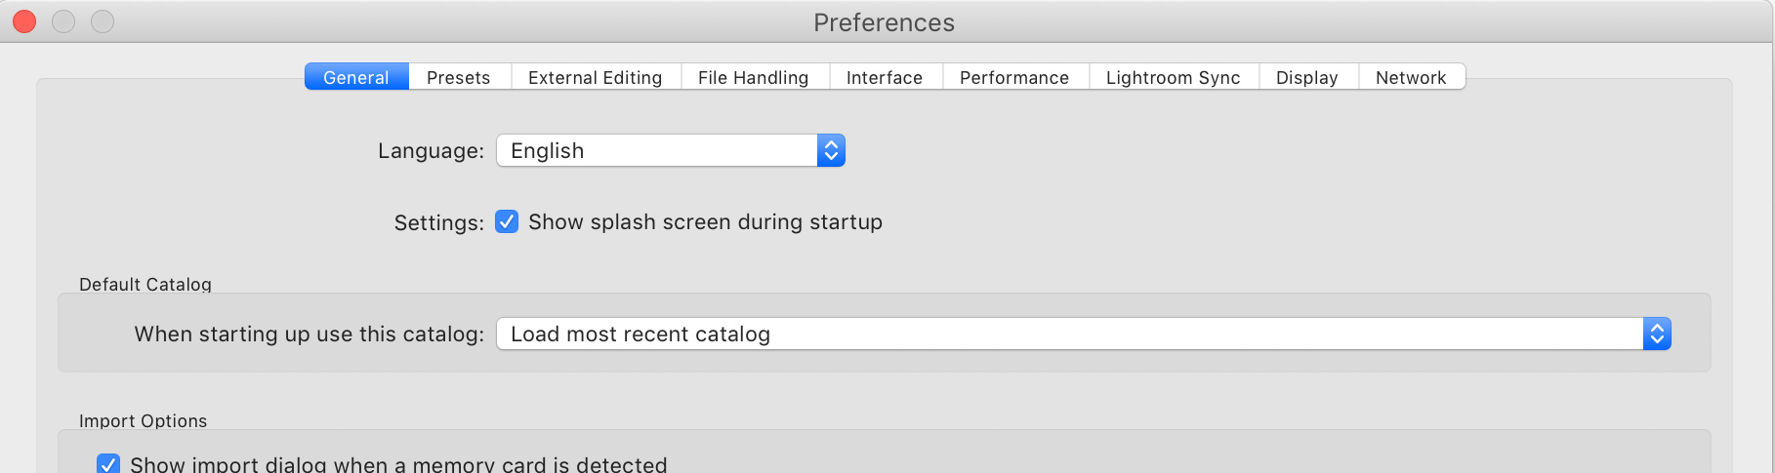Show the Display preferences tab
The height and width of the screenshot is (473, 1775).
(1306, 77)
